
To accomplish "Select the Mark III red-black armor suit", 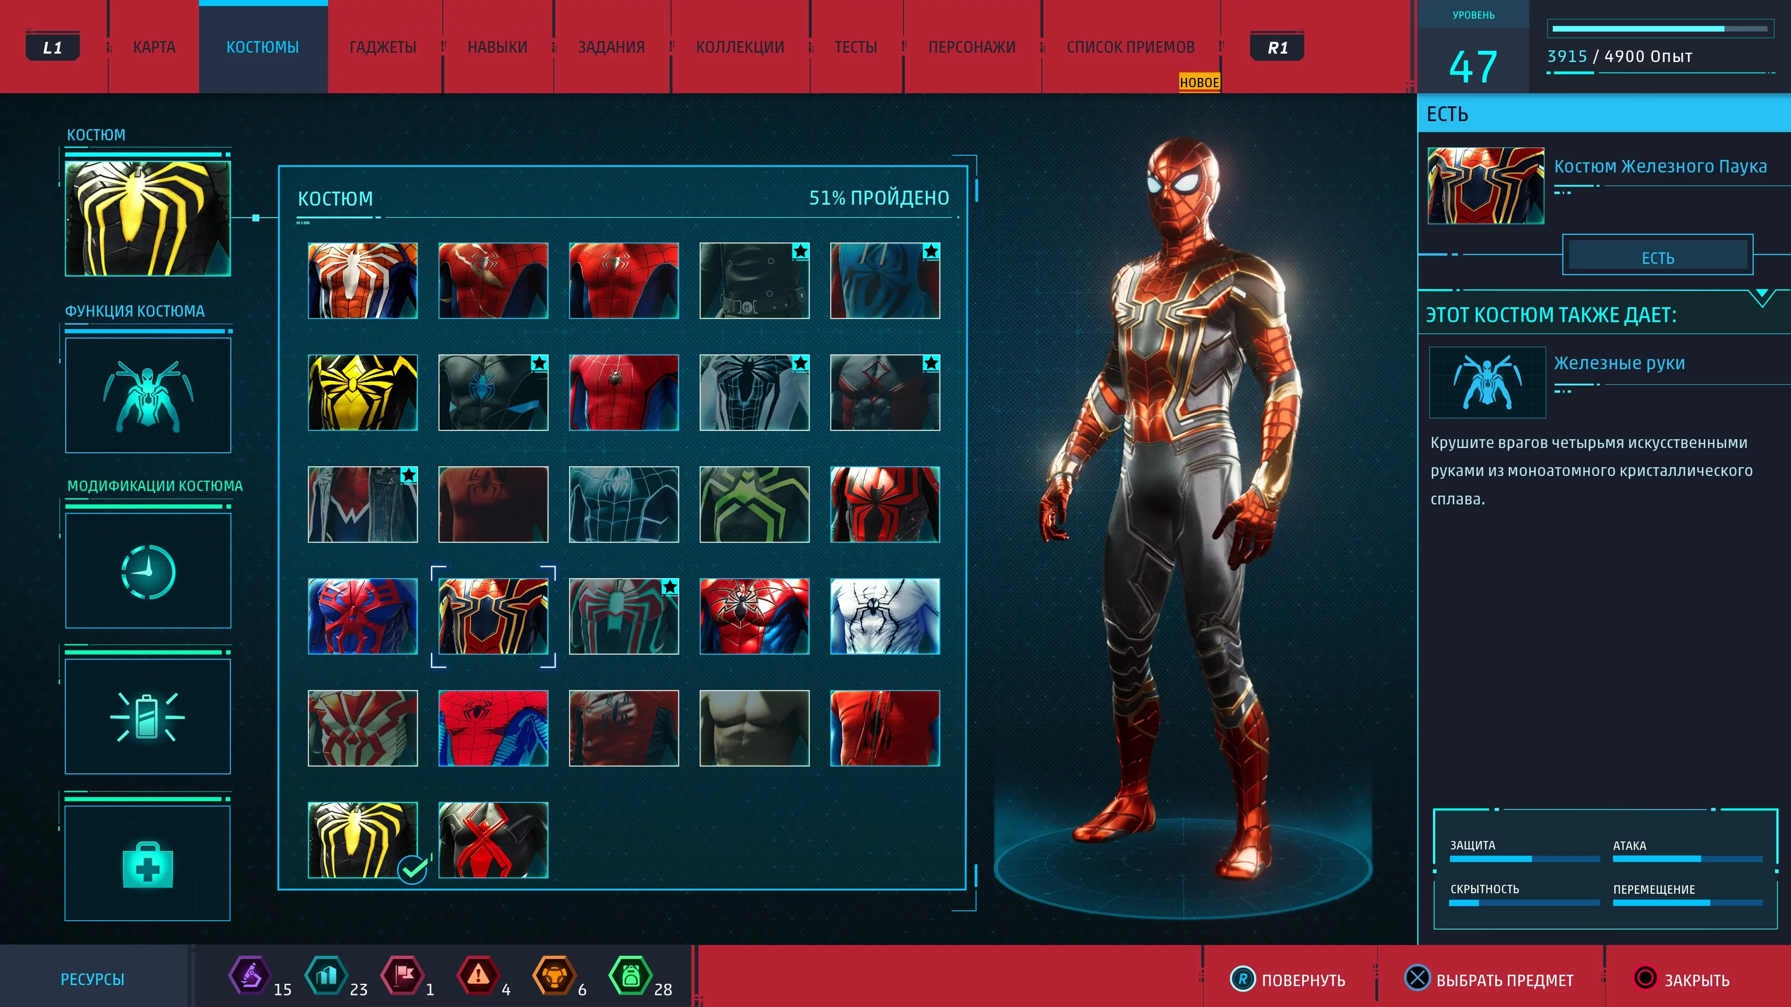I will (x=885, y=504).
